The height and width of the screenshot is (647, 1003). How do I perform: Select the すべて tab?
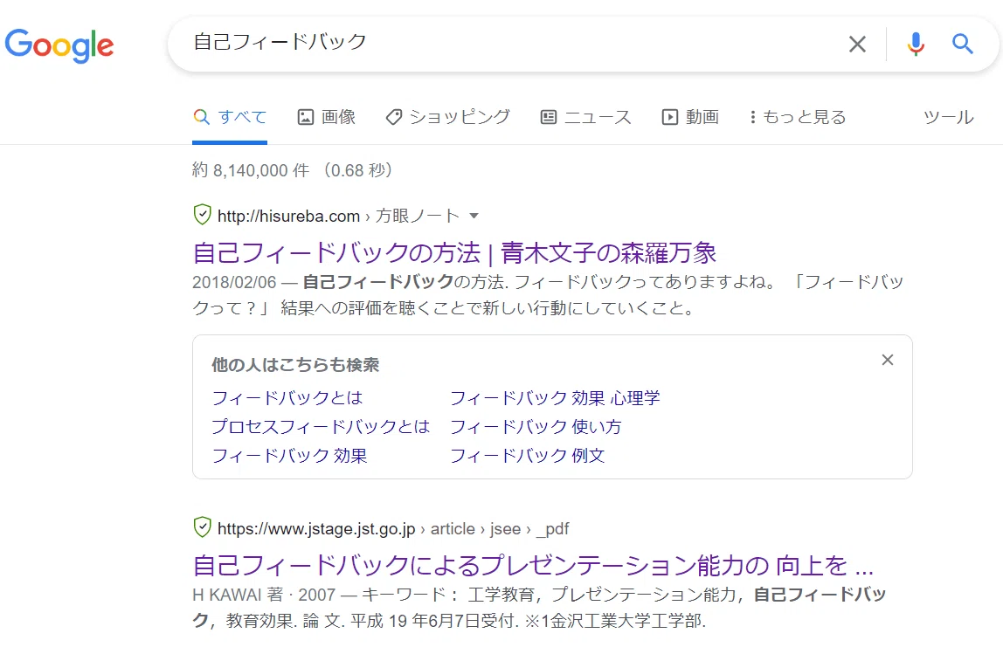[230, 117]
